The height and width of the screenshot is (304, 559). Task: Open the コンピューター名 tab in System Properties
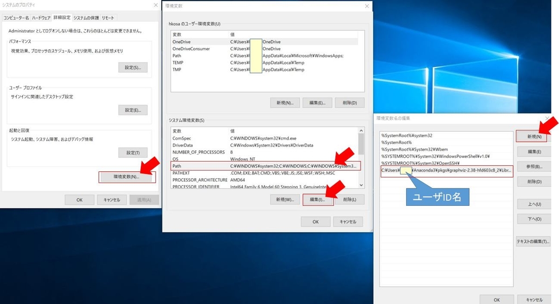tap(16, 18)
